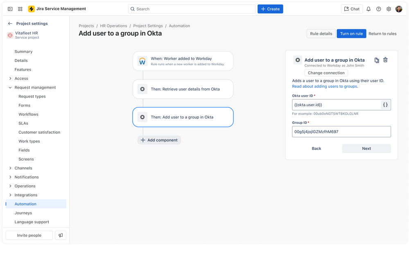Collapse the sidebar with the panel icon
Viewport: 409px width, 256px height.
coord(10,9)
